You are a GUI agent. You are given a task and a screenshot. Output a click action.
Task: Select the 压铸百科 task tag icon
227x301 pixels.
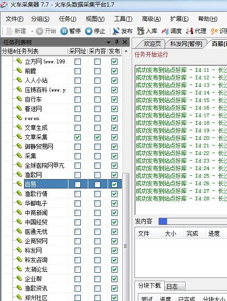pos(19,89)
